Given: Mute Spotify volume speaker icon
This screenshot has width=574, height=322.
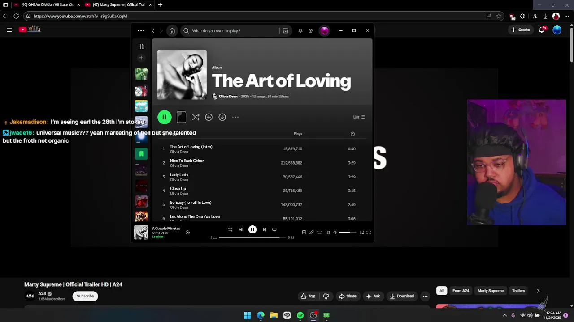Looking at the screenshot, I should point(335,233).
